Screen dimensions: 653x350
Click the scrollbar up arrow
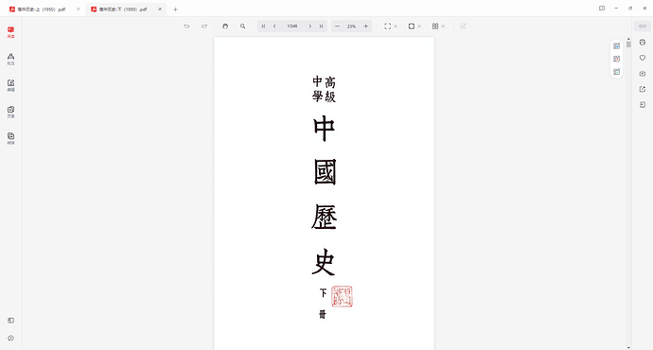point(628,39)
